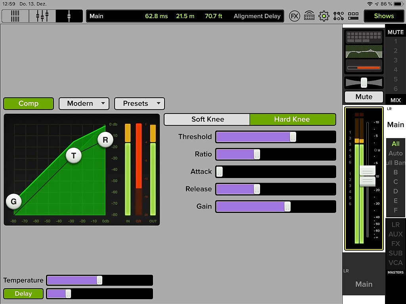Open the routing nodes icon
The height and width of the screenshot is (304, 406).
pos(339,16)
